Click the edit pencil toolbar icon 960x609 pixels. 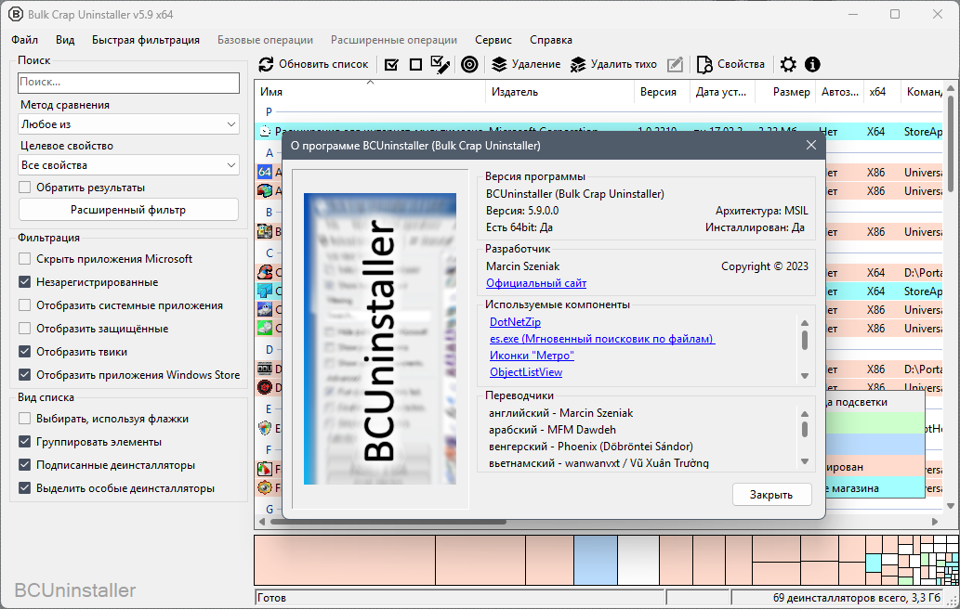(675, 64)
